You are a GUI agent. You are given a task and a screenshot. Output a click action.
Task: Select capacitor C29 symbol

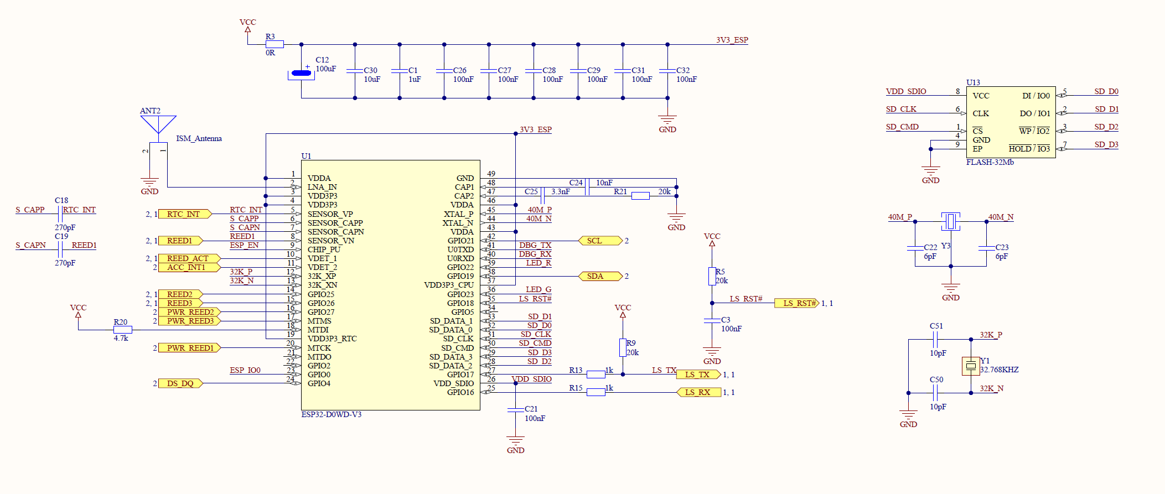(578, 71)
